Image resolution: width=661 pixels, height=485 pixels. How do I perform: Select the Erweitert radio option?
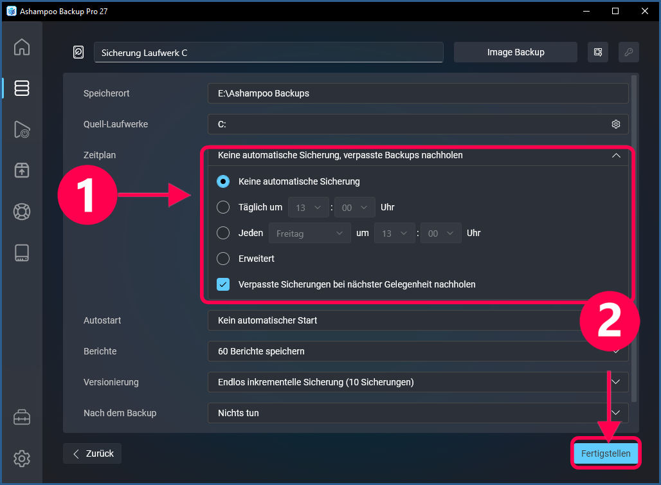point(223,259)
